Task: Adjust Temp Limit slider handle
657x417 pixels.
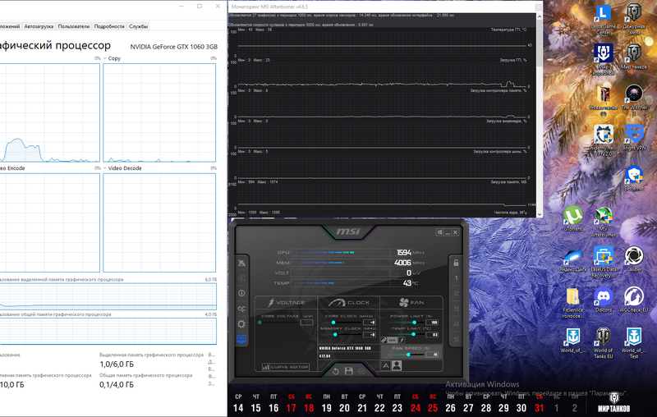Action: [x=413, y=335]
